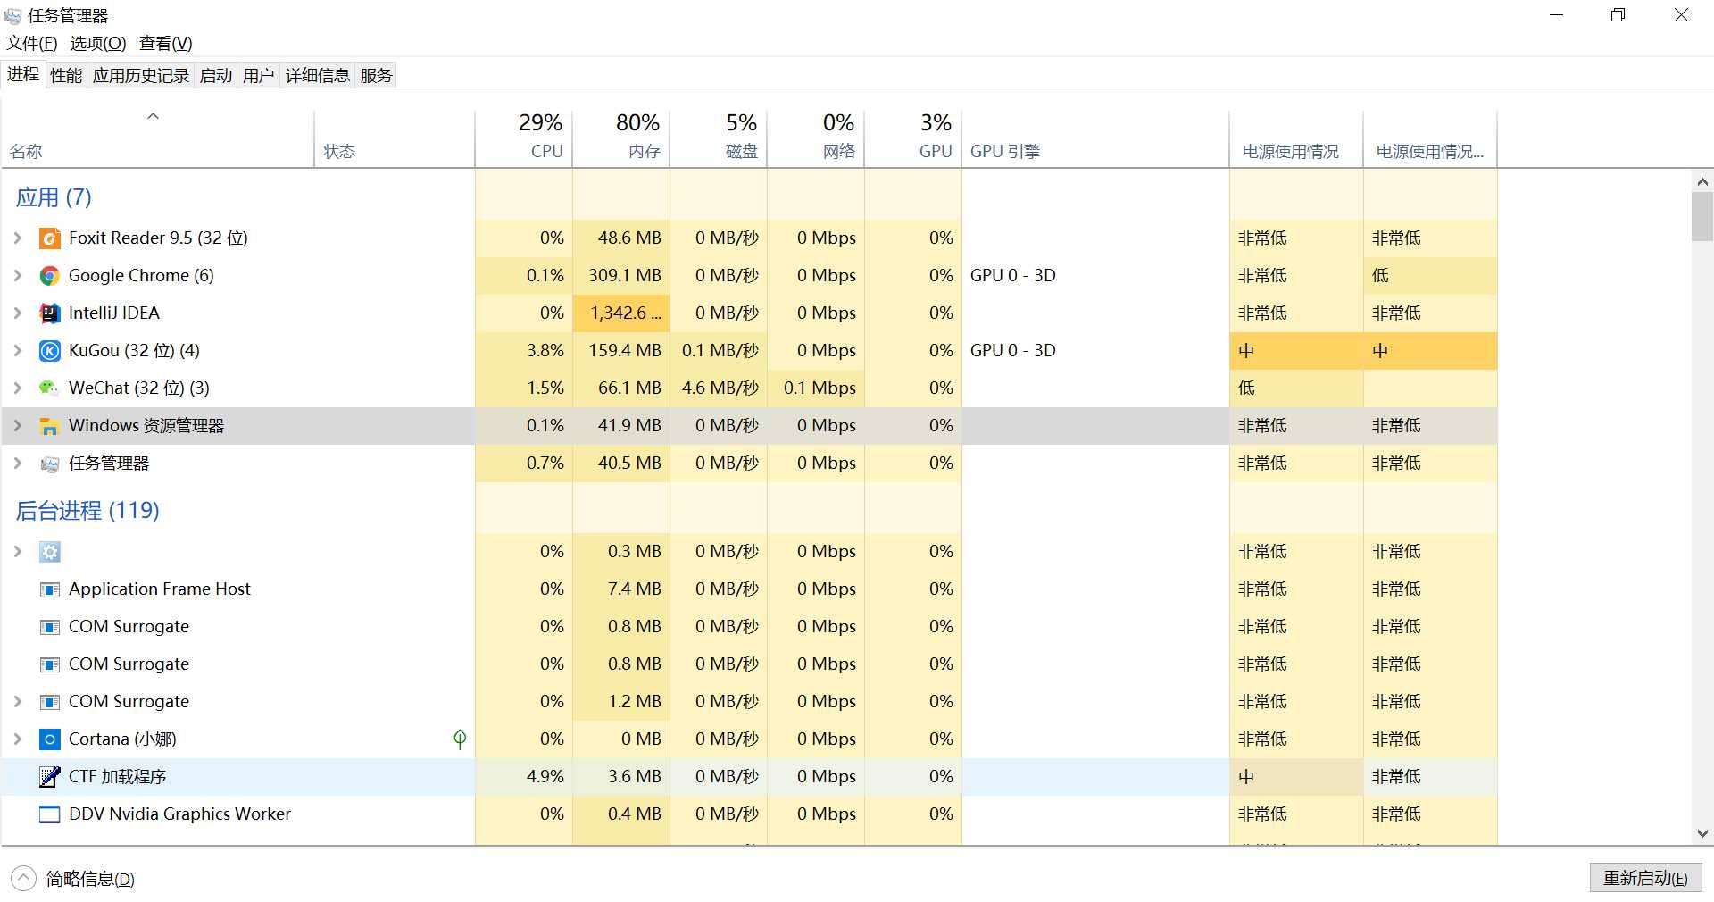Image resolution: width=1714 pixels, height=902 pixels.
Task: Click the Application Frame Host icon
Action: coord(50,589)
